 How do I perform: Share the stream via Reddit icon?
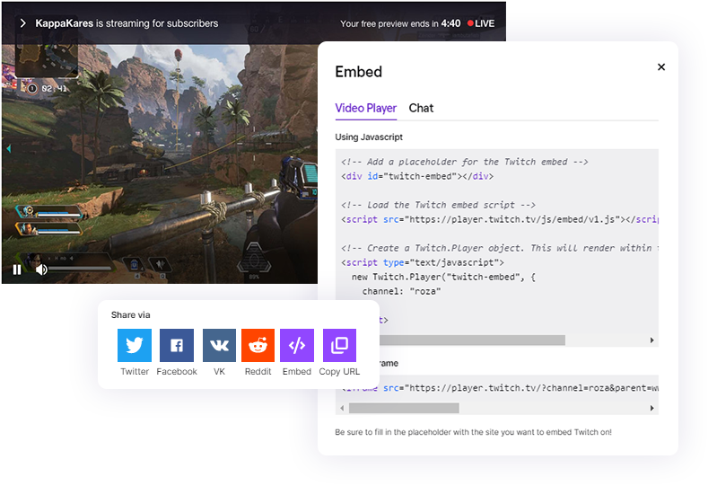(x=258, y=345)
